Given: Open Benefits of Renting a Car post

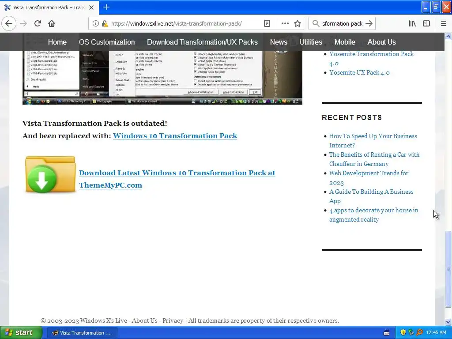Looking at the screenshot, I should pos(374,159).
